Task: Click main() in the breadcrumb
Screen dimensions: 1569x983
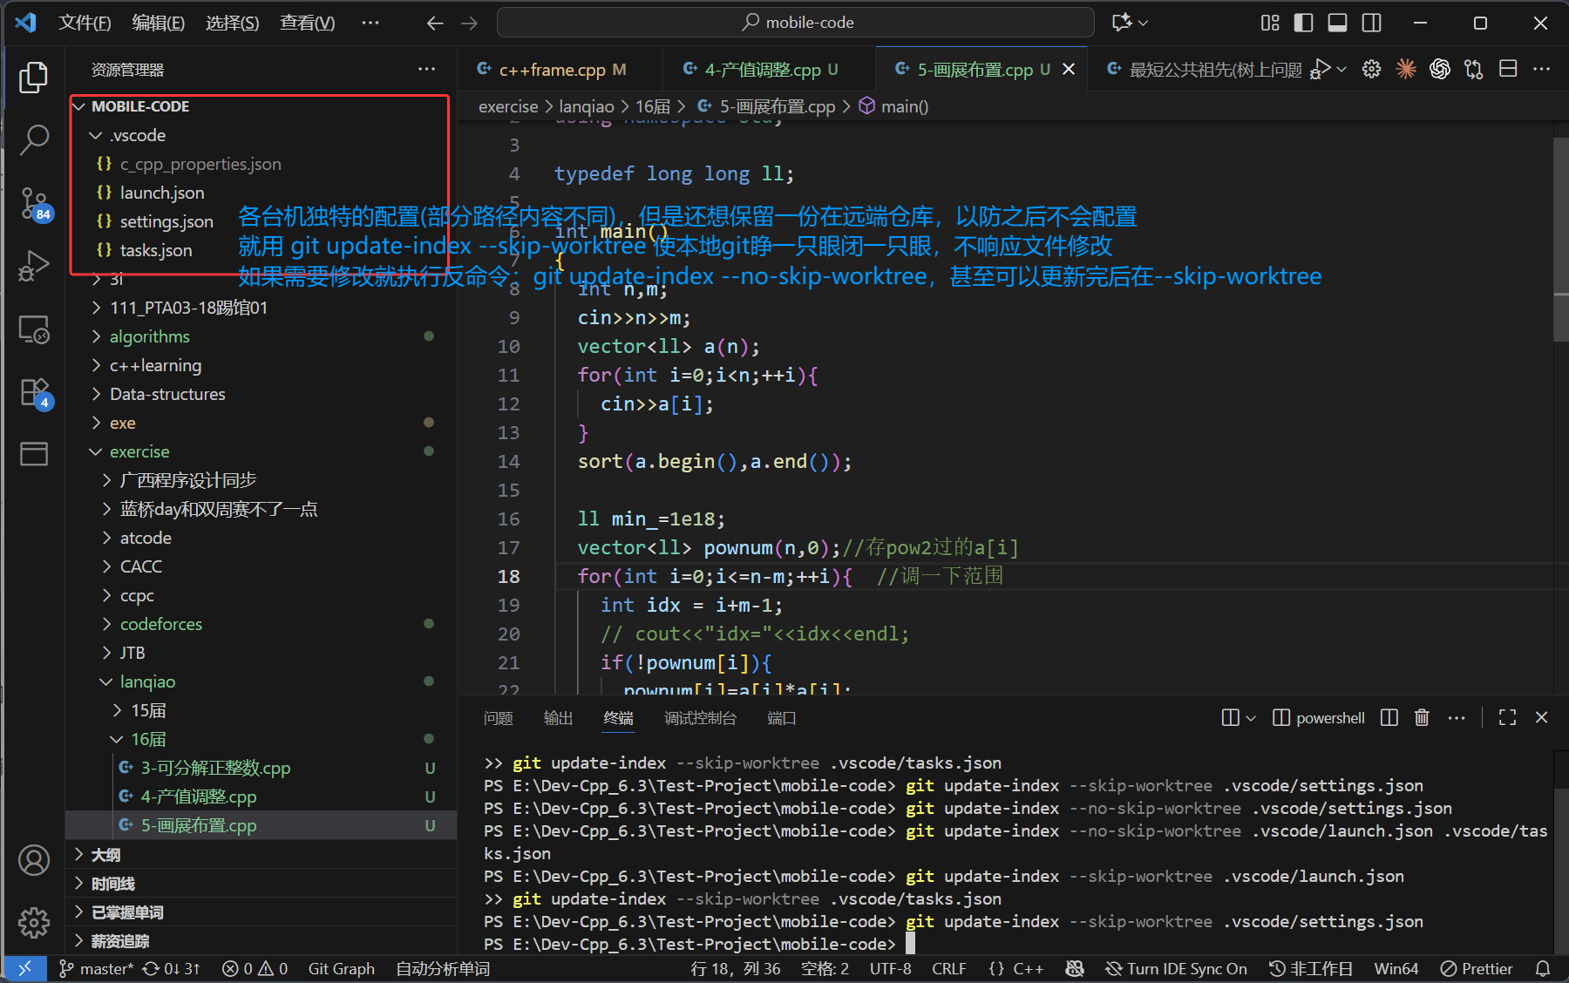Action: [x=904, y=106]
